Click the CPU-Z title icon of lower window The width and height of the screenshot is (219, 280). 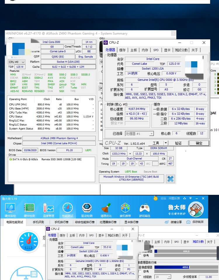tap(48, 229)
